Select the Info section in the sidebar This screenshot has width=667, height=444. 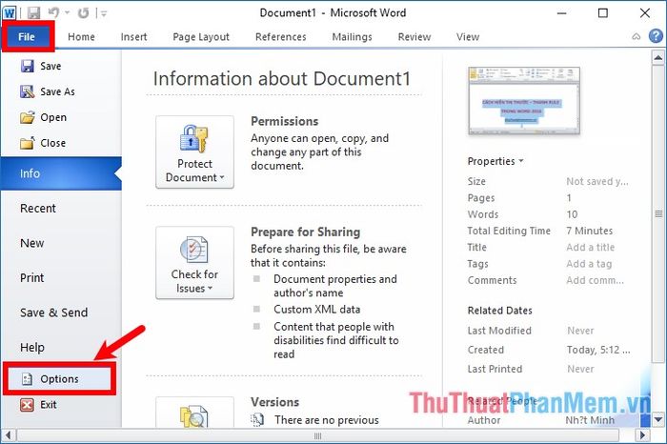click(x=61, y=173)
